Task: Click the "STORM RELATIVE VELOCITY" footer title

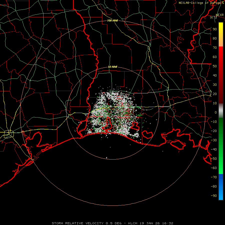Action: (x=77, y=223)
